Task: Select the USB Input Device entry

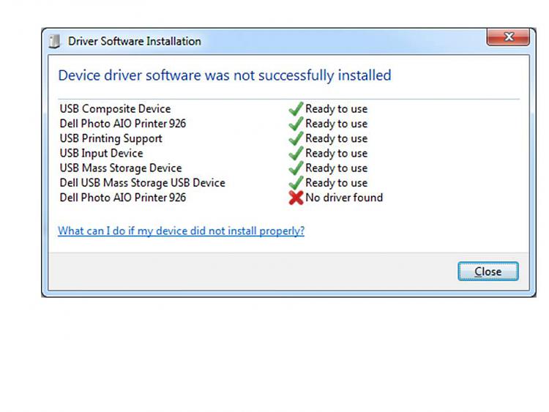Action: (x=102, y=153)
